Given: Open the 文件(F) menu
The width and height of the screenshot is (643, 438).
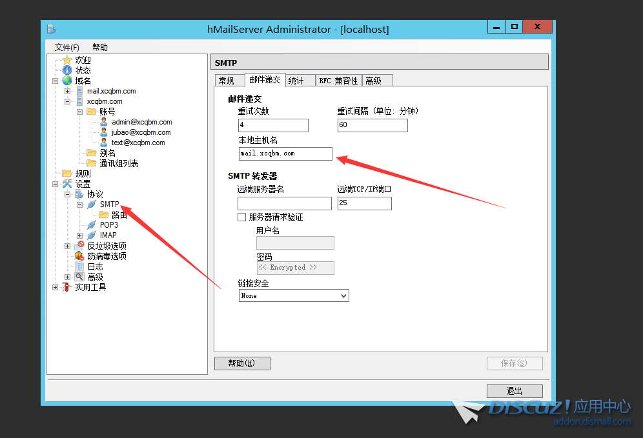Looking at the screenshot, I should pyautogui.click(x=67, y=47).
